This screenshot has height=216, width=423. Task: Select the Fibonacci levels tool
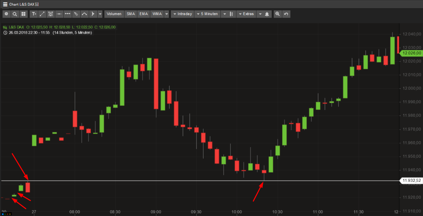click(x=50, y=14)
